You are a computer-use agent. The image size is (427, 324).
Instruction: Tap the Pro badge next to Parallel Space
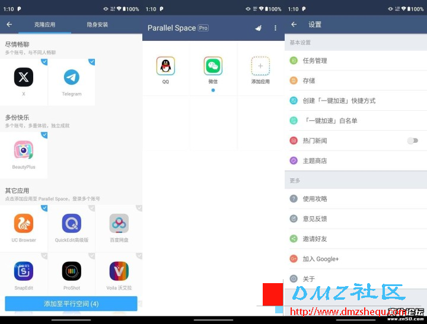pyautogui.click(x=203, y=28)
